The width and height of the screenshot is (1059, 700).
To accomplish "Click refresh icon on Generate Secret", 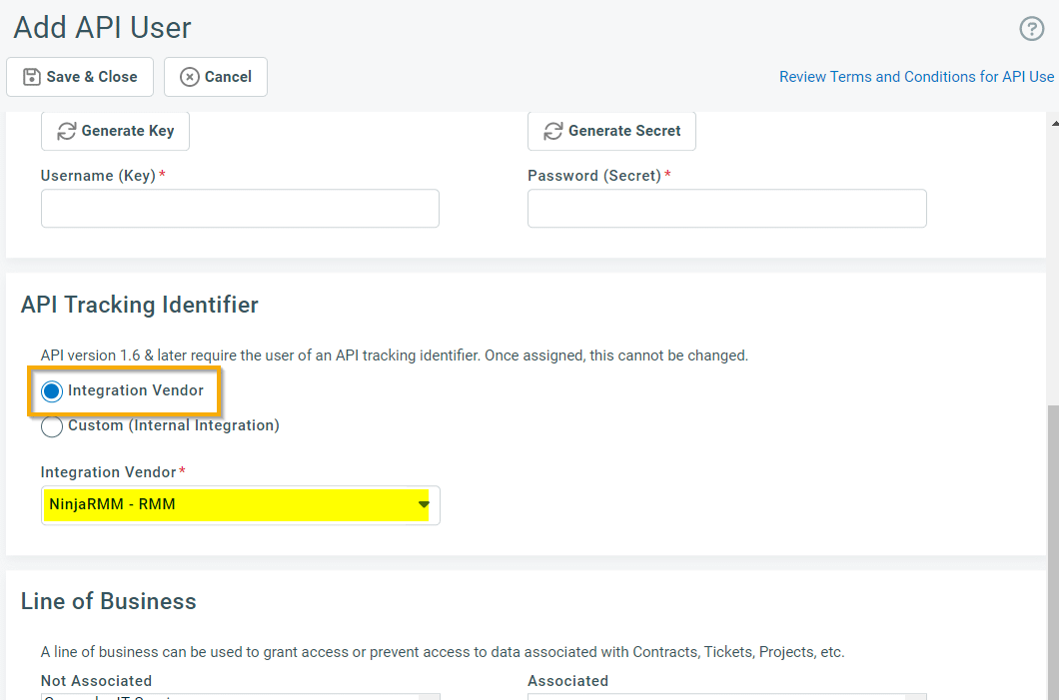I will point(553,131).
